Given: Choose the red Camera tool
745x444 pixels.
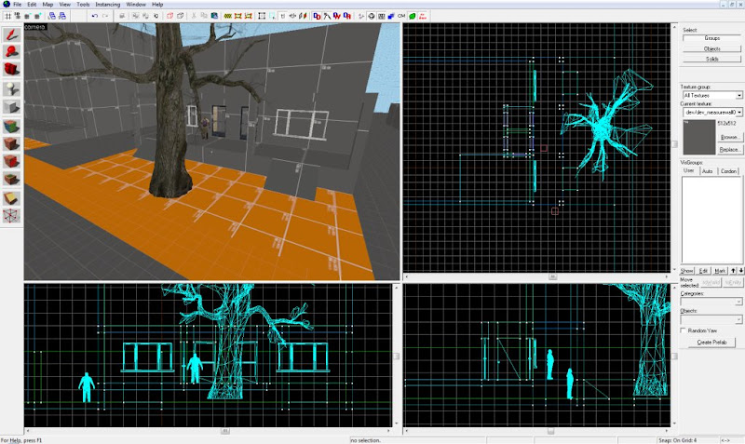Looking at the screenshot, I should [11, 69].
